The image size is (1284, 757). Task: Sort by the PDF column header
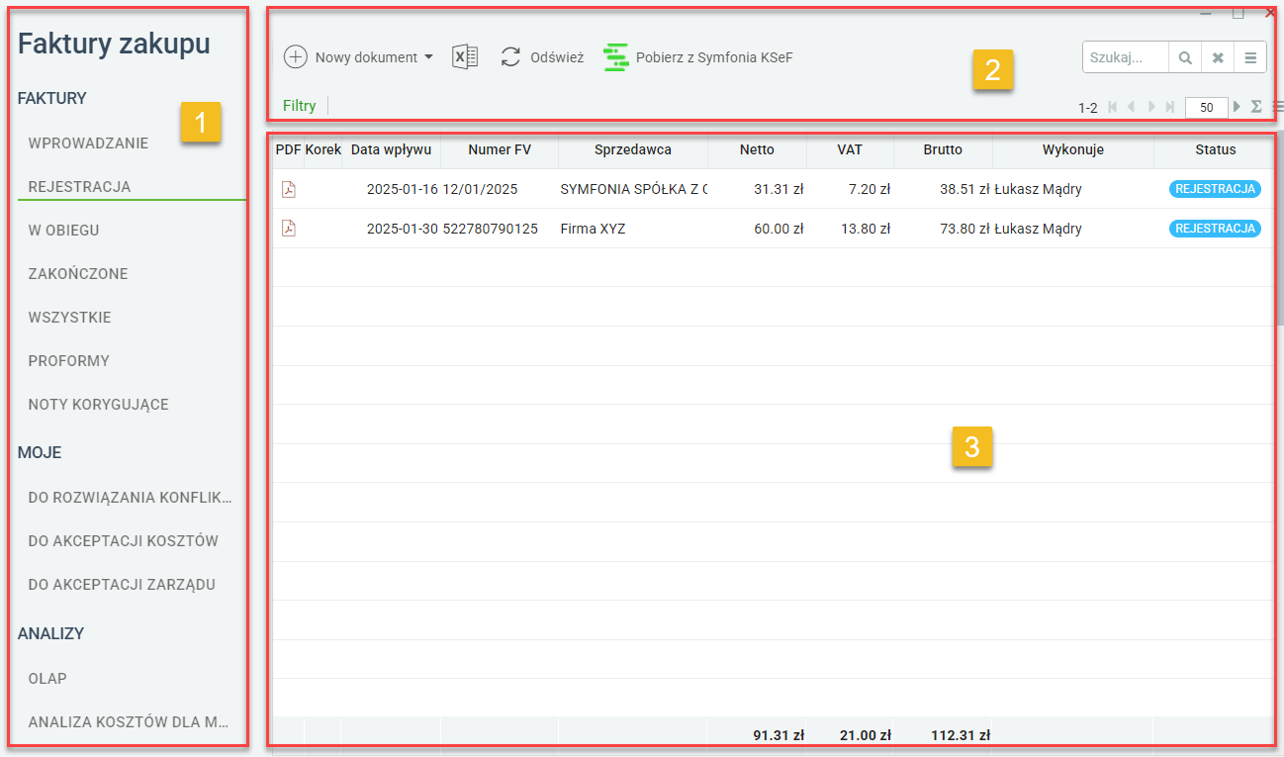pyautogui.click(x=288, y=149)
